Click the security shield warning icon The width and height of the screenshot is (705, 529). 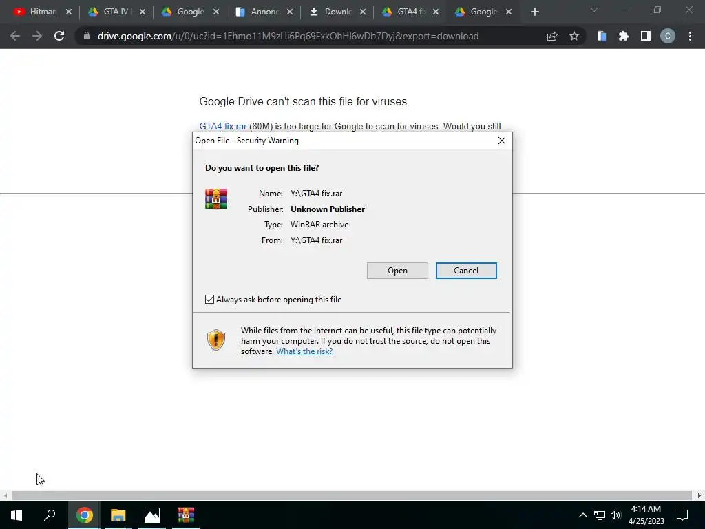pyautogui.click(x=216, y=340)
